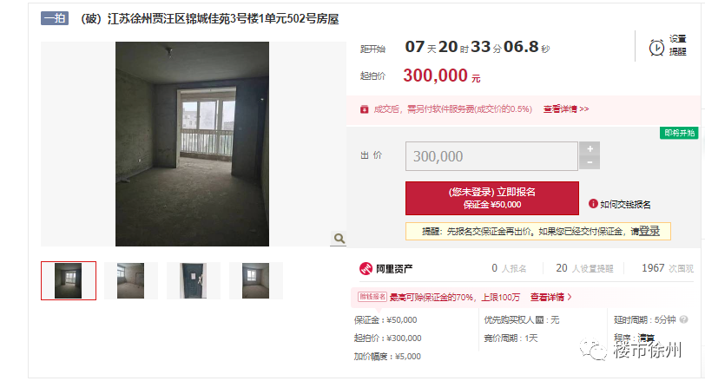Screen dimensions: 705x381
Task: Open 查看详情 link for service fee
Action: (565, 109)
